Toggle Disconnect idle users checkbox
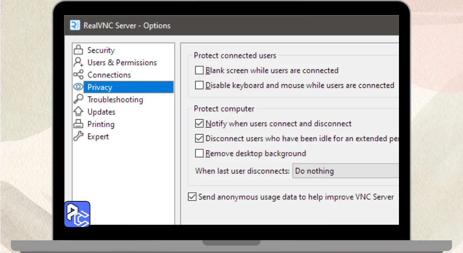463x253 pixels. point(199,138)
